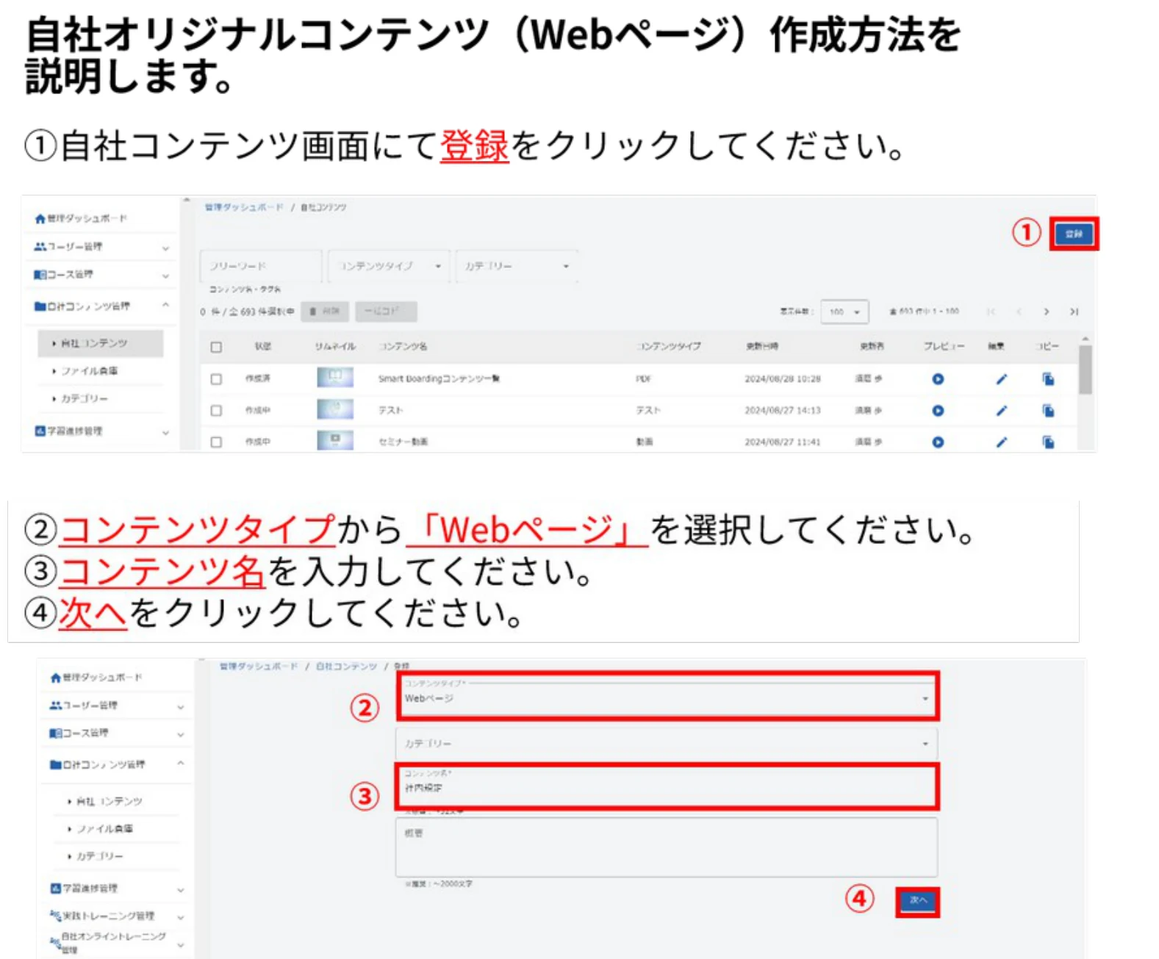Screen dimensions: 1159x959
Task: Expand 自社オンライントレーニング管理 chevron in sidebar
Action: [180, 944]
